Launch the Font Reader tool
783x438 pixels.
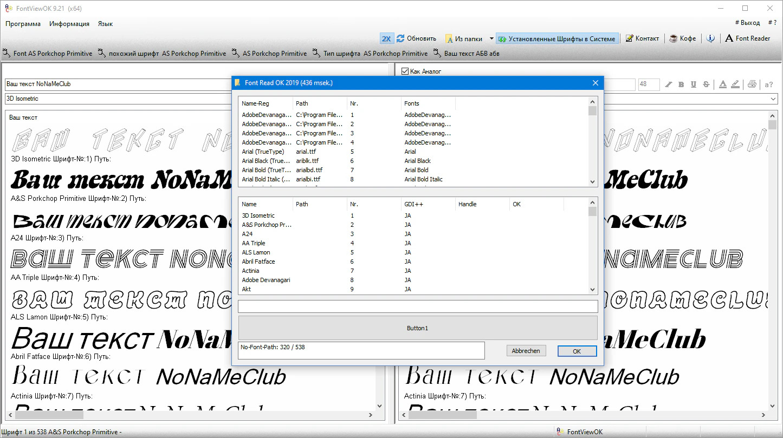(x=748, y=38)
